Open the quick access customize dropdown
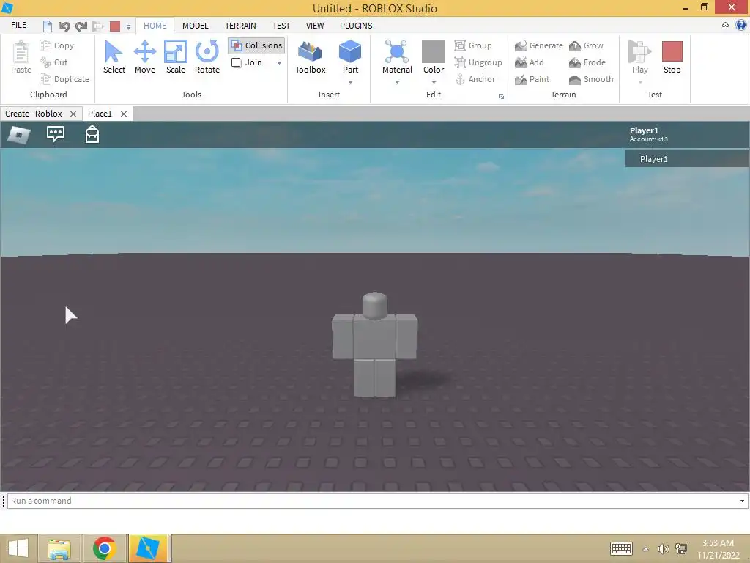This screenshot has height=563, width=750. coord(128,27)
